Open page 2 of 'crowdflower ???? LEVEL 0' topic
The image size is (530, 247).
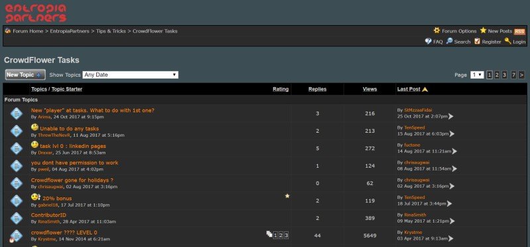(x=280, y=235)
